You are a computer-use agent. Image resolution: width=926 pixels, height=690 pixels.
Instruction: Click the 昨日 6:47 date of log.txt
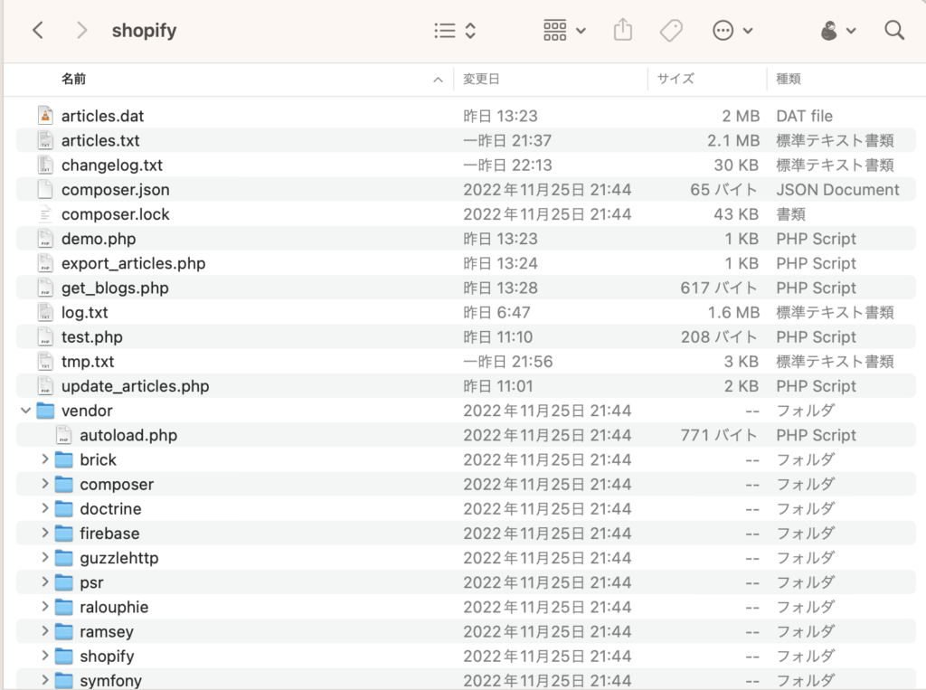point(496,312)
